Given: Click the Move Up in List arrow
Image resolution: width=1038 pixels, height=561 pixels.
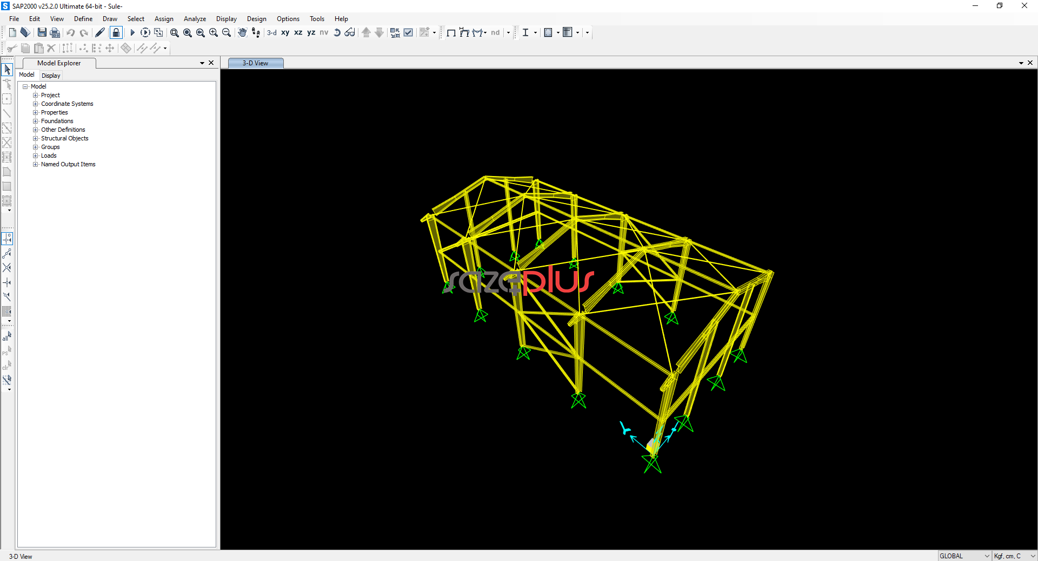Looking at the screenshot, I should [x=367, y=32].
